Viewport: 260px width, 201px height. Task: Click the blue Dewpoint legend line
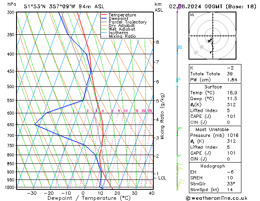coord(104,18)
